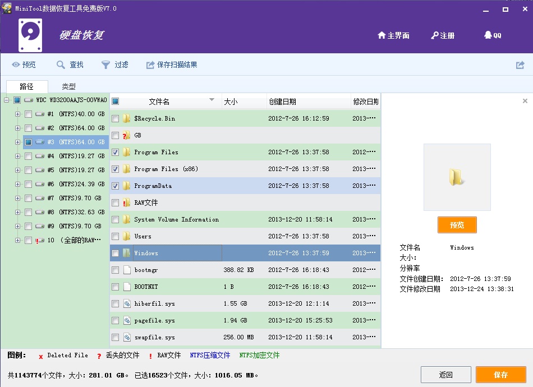
Task: Select the BOOTNXT file row
Action: tap(245, 287)
